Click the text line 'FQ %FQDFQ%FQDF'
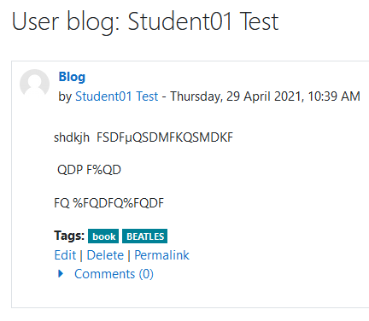 (x=109, y=203)
